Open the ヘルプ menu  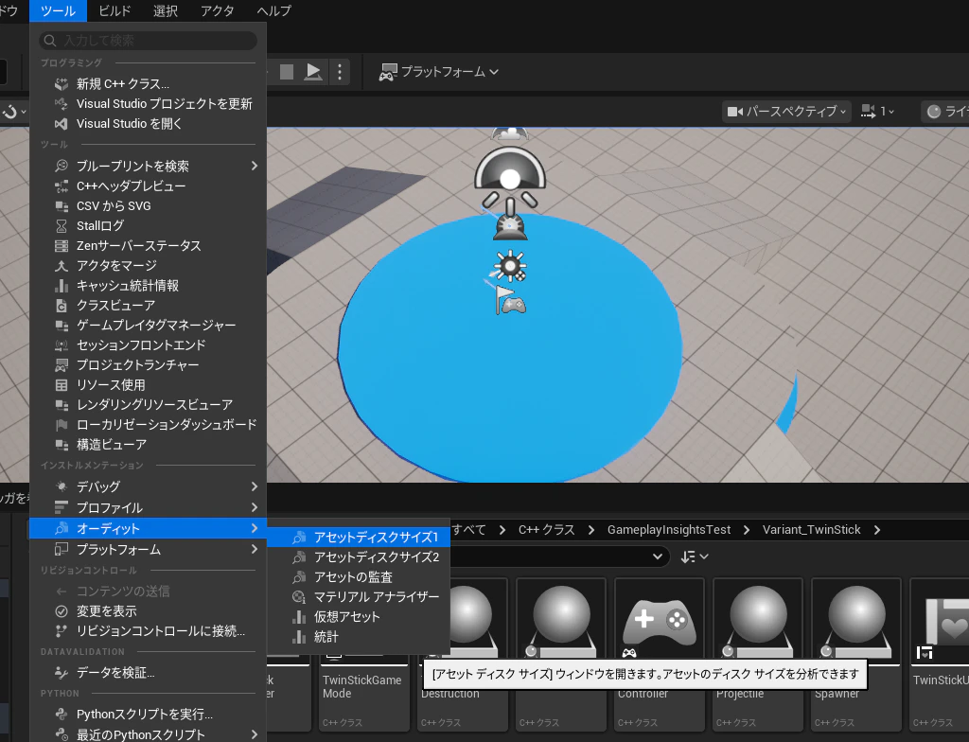click(x=273, y=10)
